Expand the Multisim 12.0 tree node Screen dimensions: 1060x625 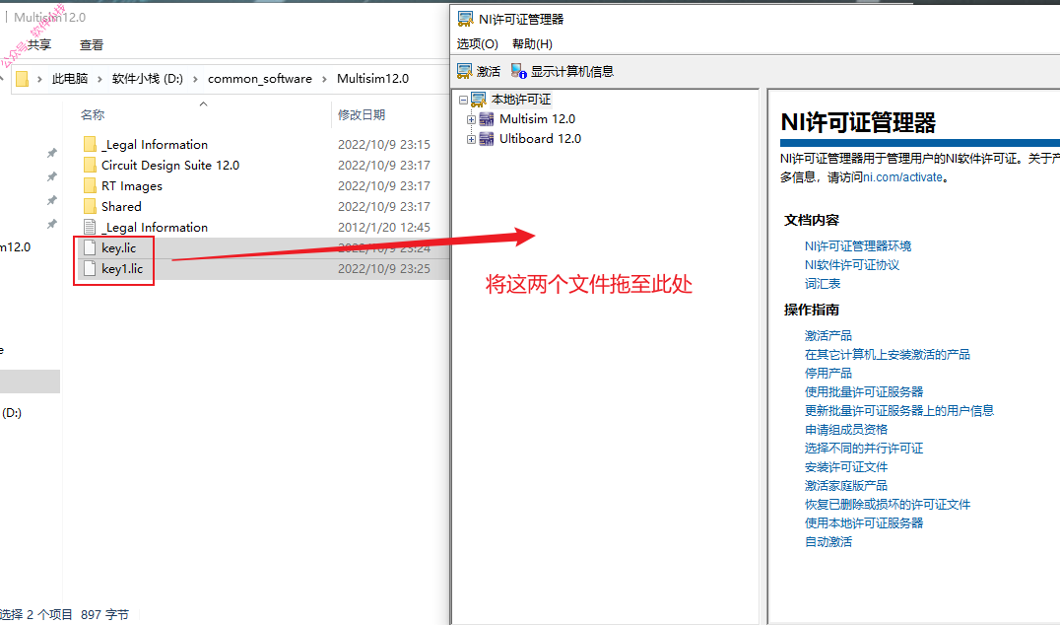pos(471,119)
